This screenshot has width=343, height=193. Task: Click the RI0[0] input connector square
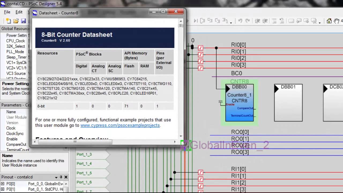coord(200,48)
